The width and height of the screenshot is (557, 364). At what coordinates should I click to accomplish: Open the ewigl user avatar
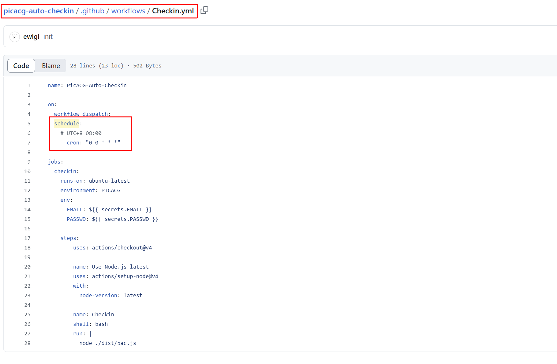15,37
